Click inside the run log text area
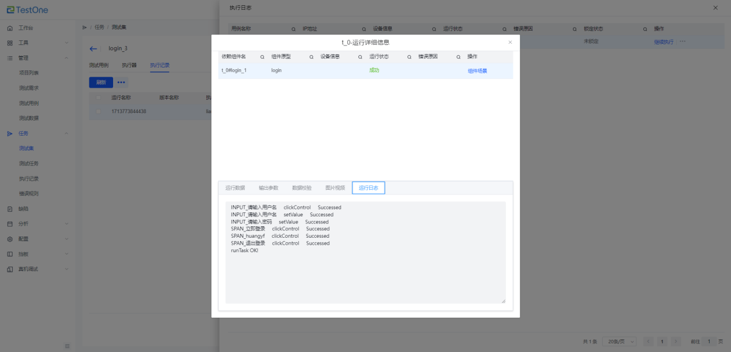Screen dimensions: 731x352 pos(365,252)
